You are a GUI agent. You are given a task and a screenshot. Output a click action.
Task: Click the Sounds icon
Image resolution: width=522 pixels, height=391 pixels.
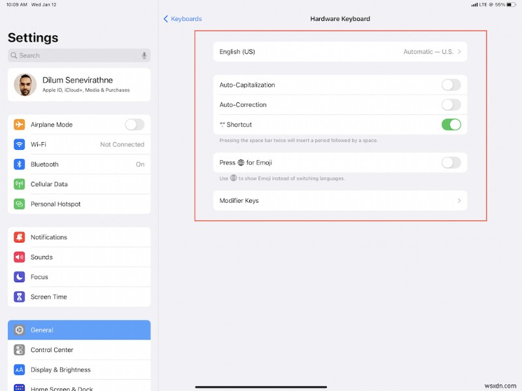tap(18, 257)
